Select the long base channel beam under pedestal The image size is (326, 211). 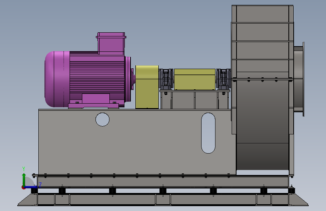[163, 181]
